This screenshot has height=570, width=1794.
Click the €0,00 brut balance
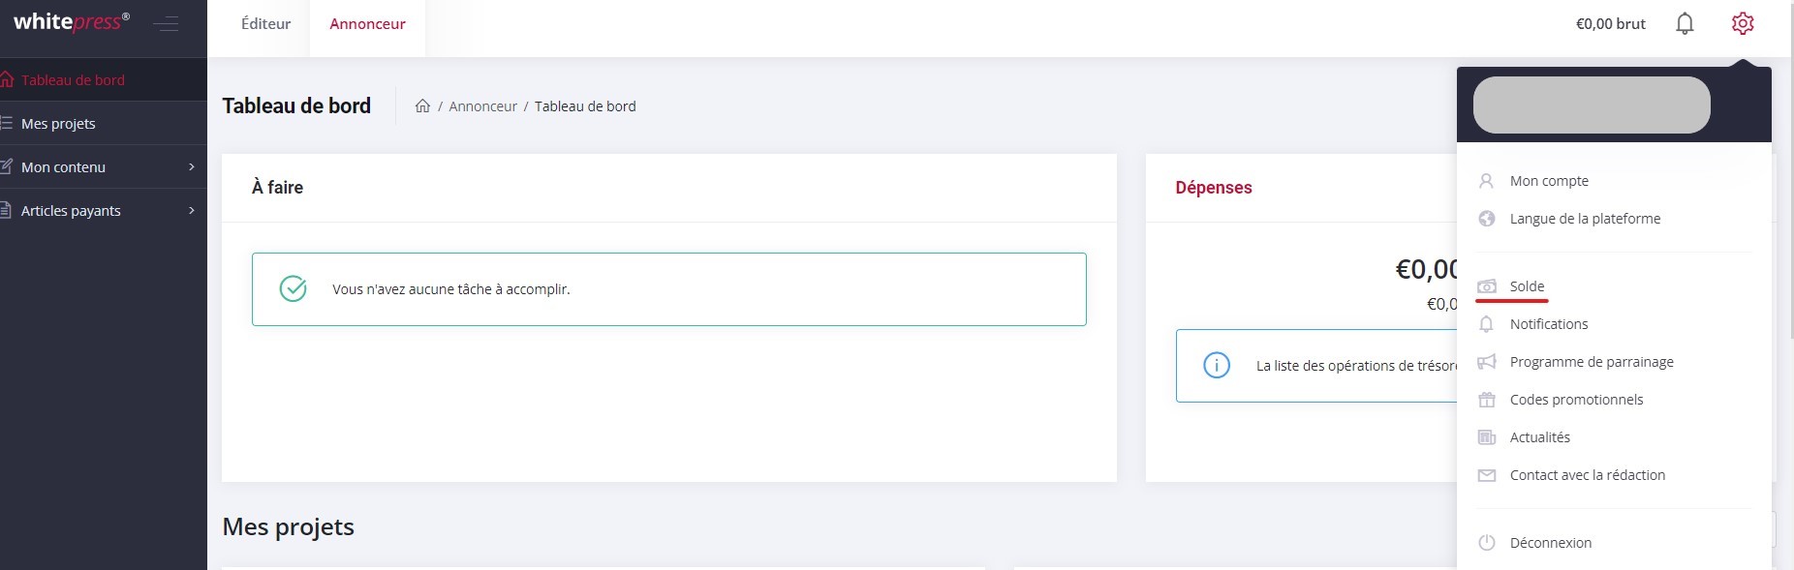1610,24
